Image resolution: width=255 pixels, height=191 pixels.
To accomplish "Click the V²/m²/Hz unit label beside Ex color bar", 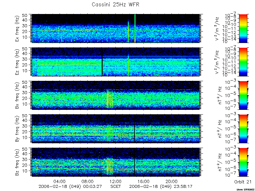I will [x=218, y=28].
